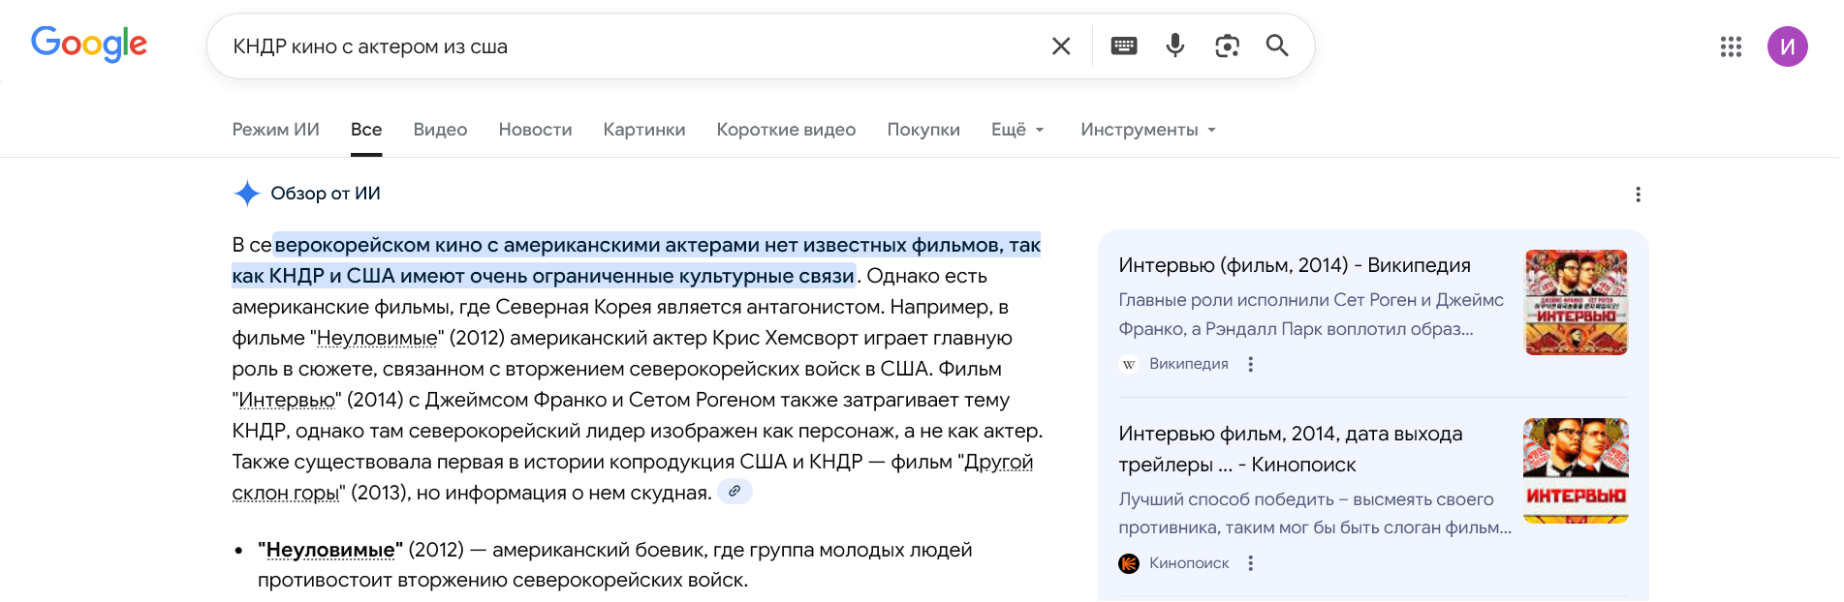Expand the Инструменты dropdown
The image size is (1844, 602).
coord(1148,130)
